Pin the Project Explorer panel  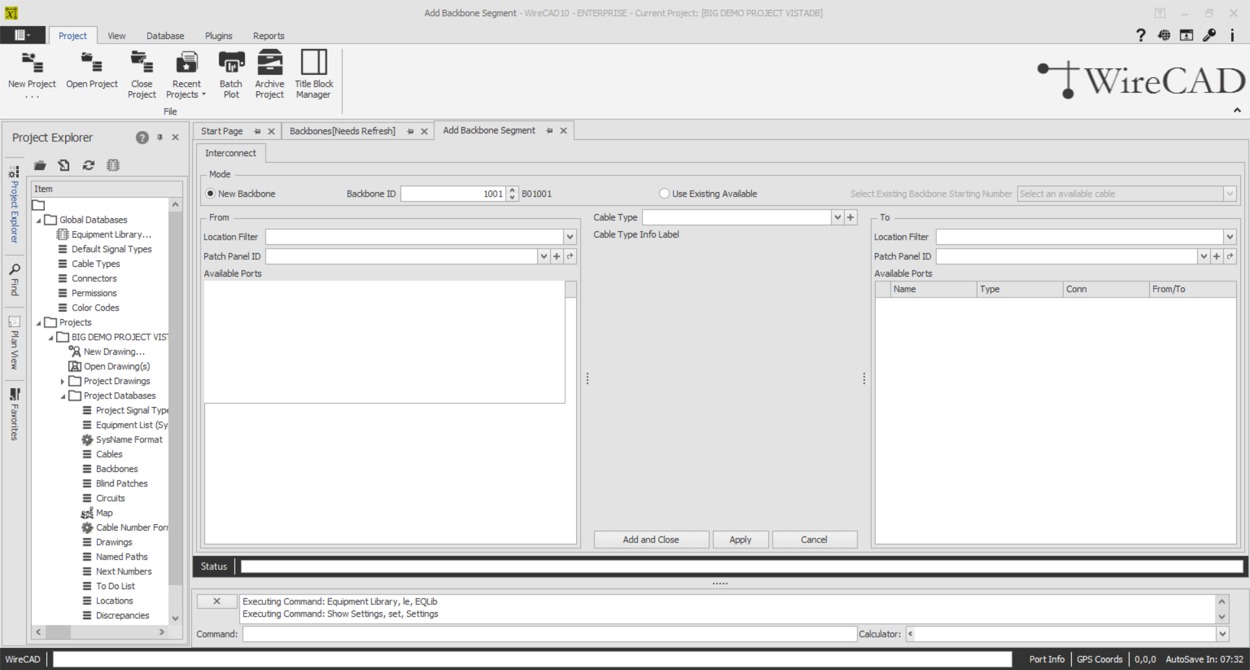pos(160,137)
